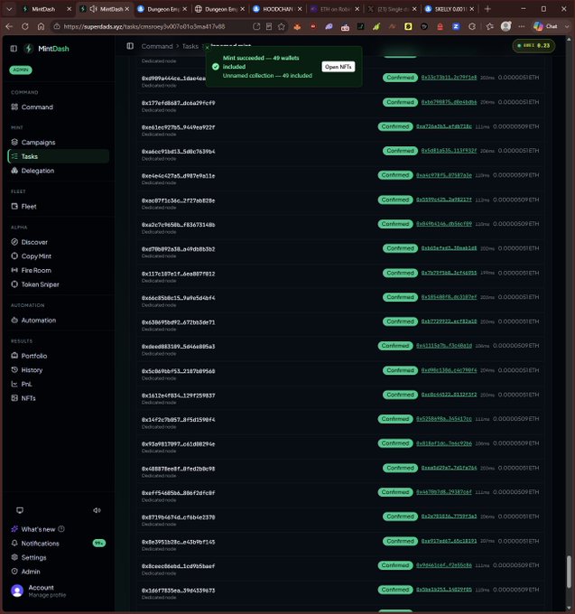The image size is (575, 614).
Task: Click the MintDash lightning logo
Action: (x=29, y=49)
